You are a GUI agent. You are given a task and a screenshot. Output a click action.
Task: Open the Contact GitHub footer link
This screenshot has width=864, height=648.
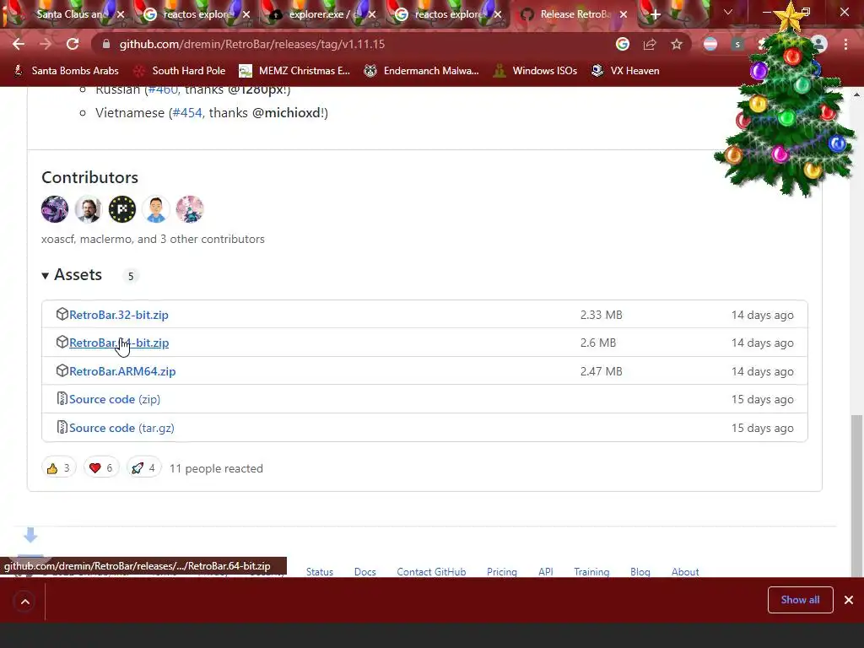point(431,572)
